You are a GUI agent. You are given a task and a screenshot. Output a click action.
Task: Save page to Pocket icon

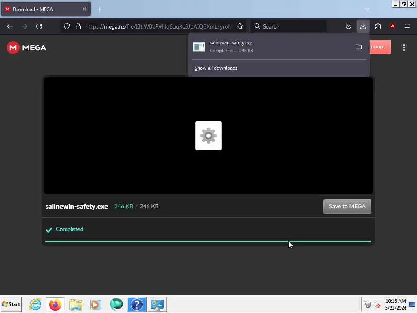coord(349,26)
